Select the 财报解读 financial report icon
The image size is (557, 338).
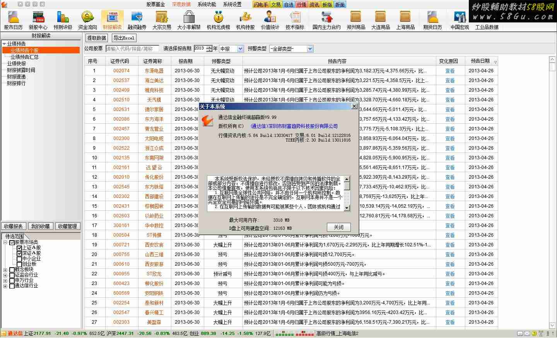point(112,20)
